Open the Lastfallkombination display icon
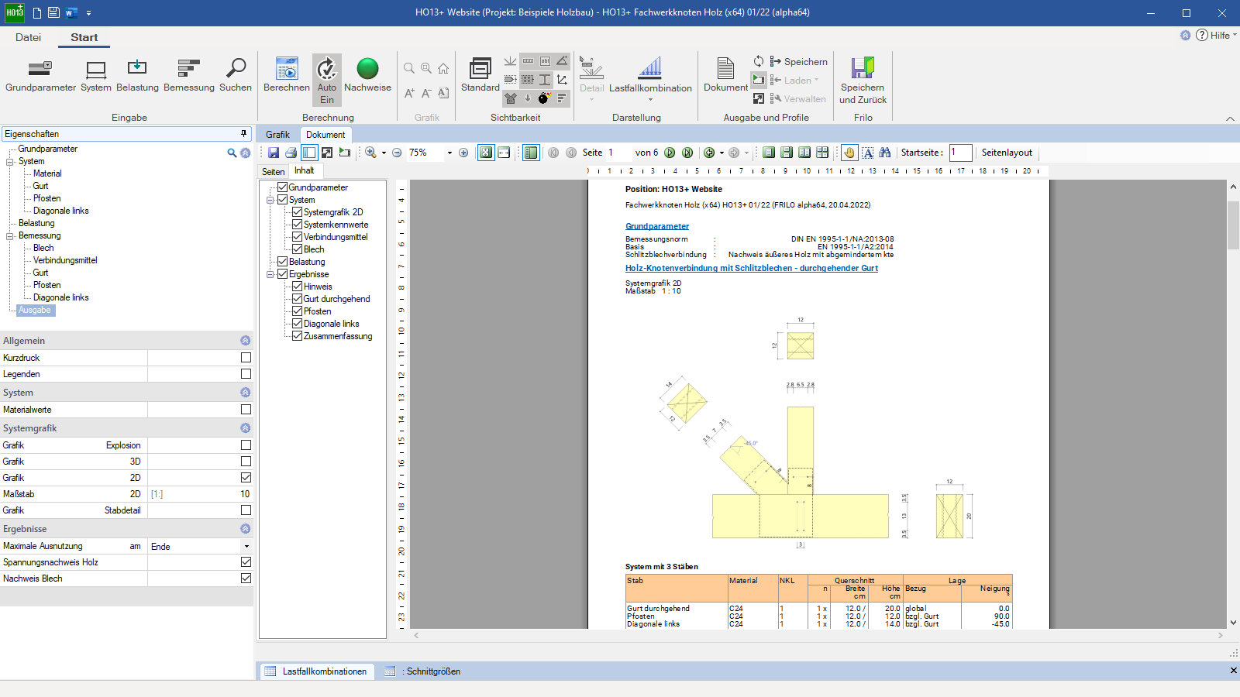 coord(650,75)
